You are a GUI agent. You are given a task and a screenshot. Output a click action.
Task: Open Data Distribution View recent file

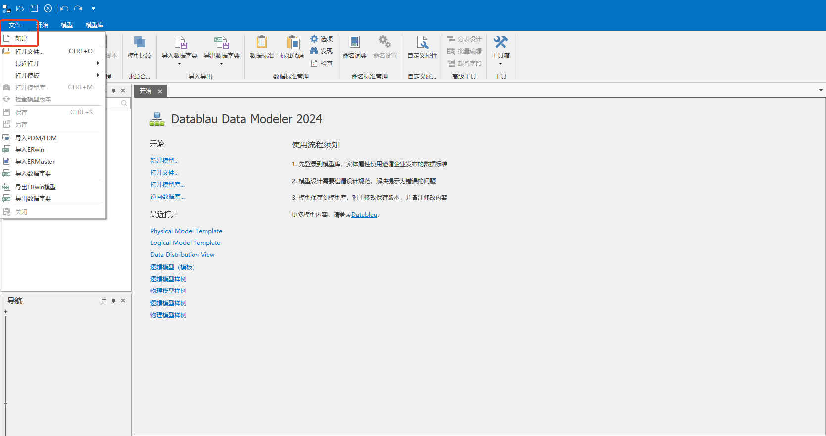point(182,254)
